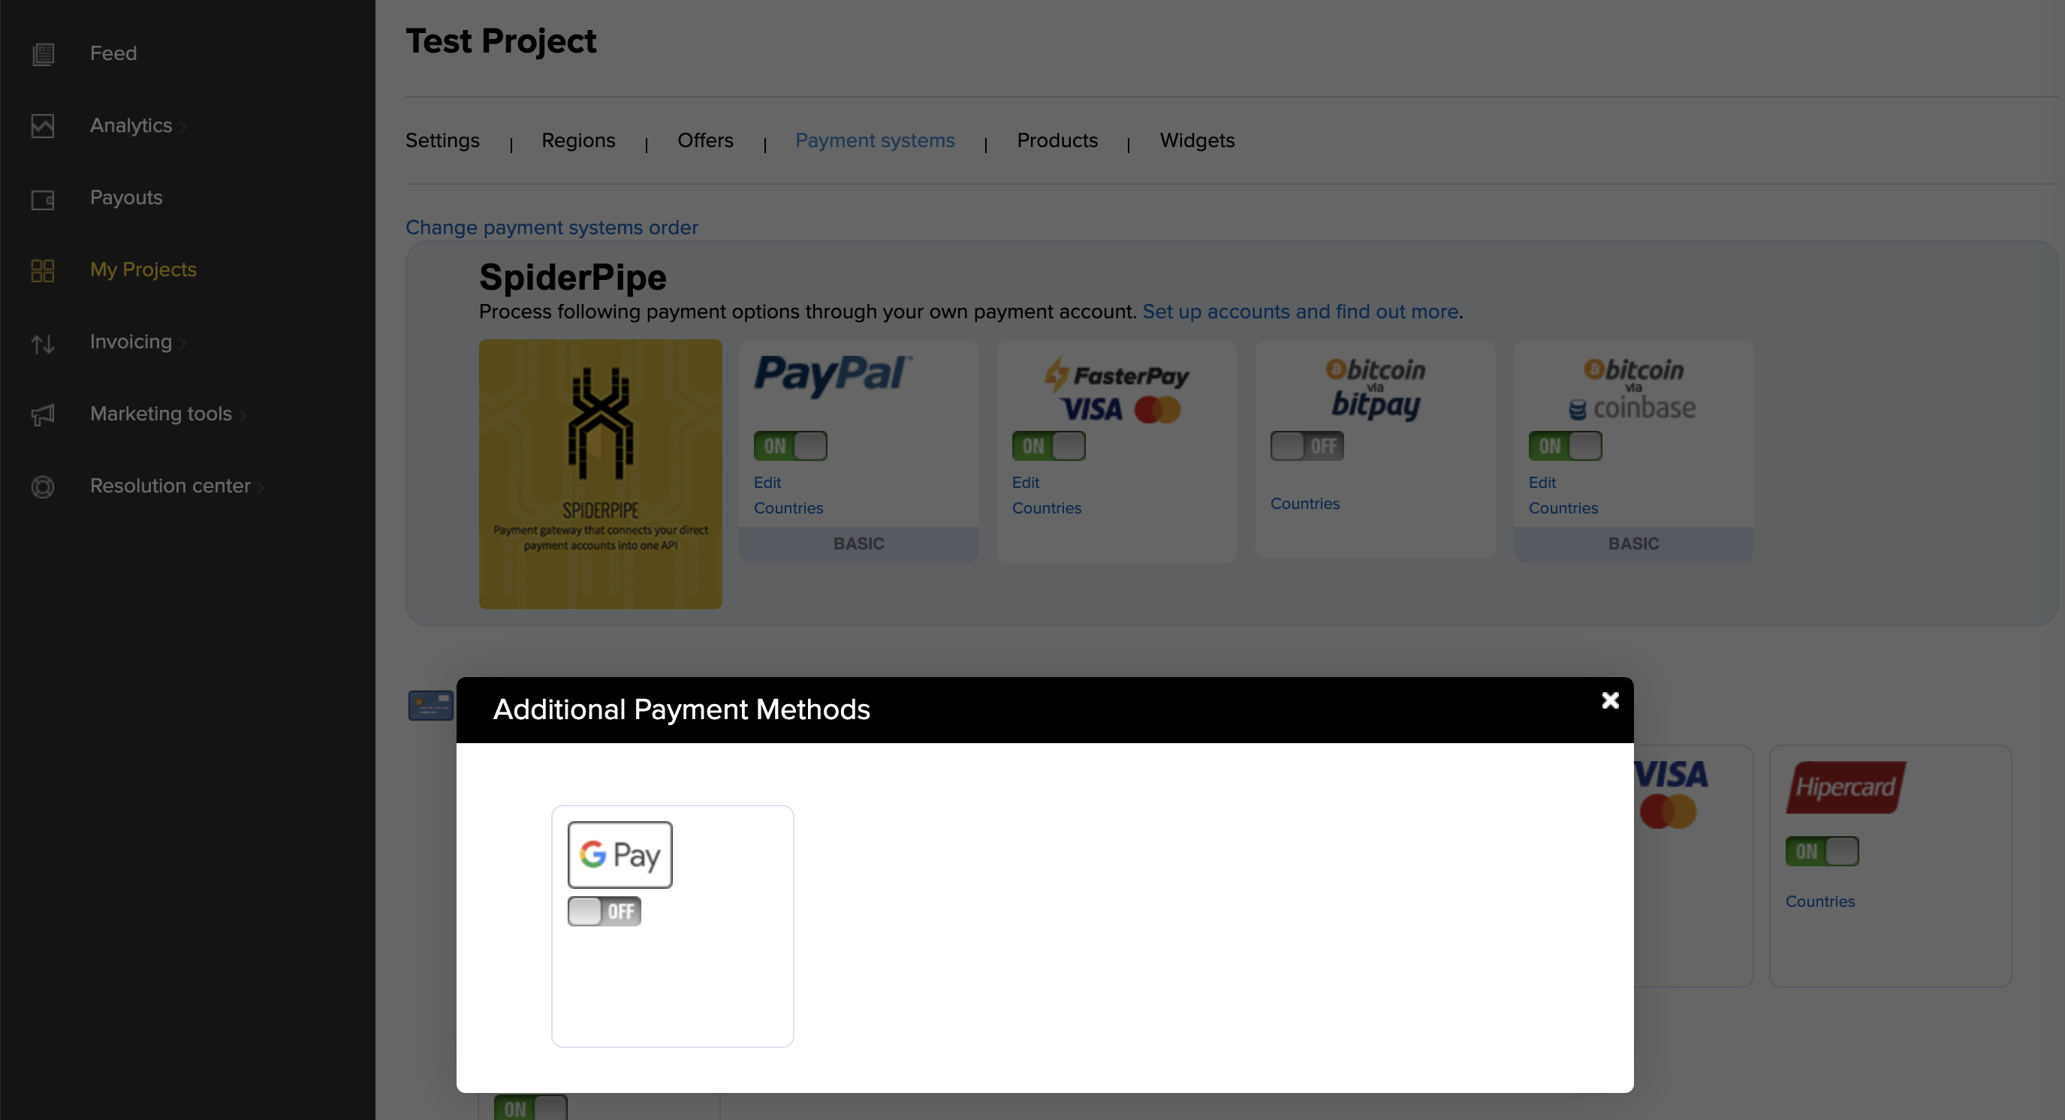Click the Google Pay logo
The height and width of the screenshot is (1120, 2065).
tap(619, 854)
